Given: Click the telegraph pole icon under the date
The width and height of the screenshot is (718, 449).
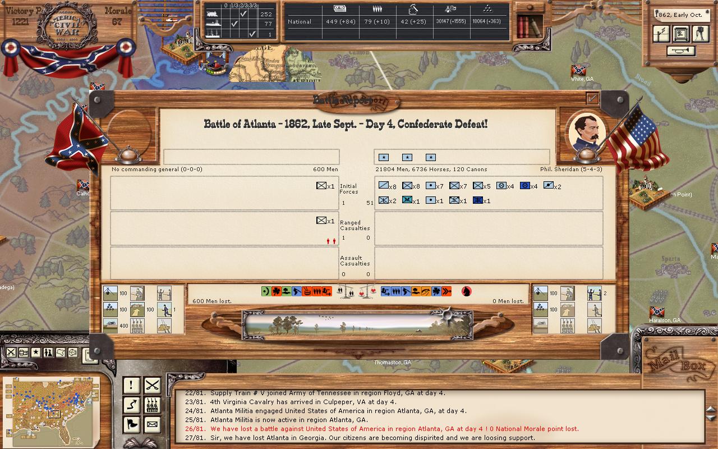Looking at the screenshot, I should [662, 34].
